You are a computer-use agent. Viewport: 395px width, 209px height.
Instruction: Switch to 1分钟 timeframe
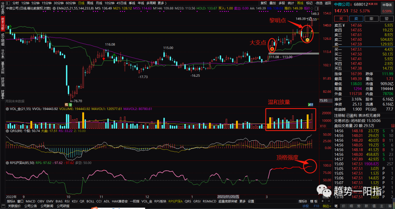click(x=25, y=3)
